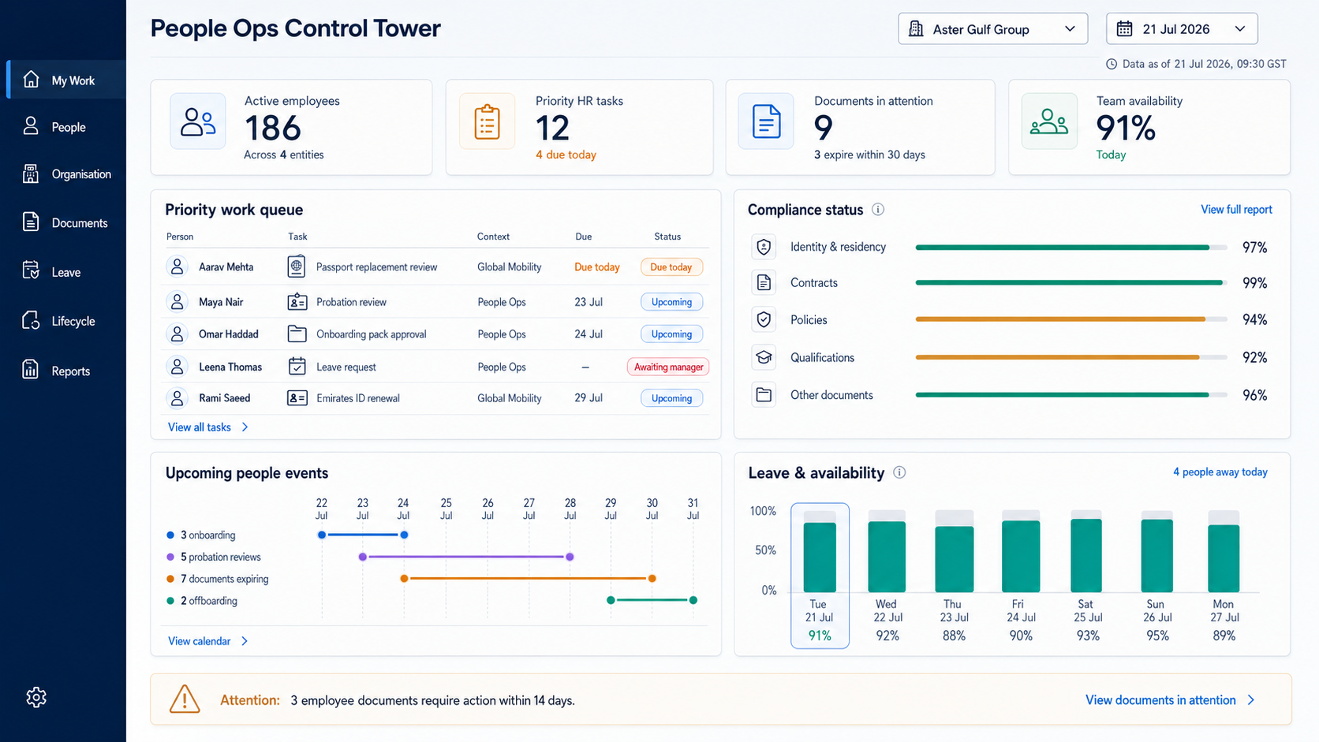Click View all tasks link

pyautogui.click(x=200, y=427)
